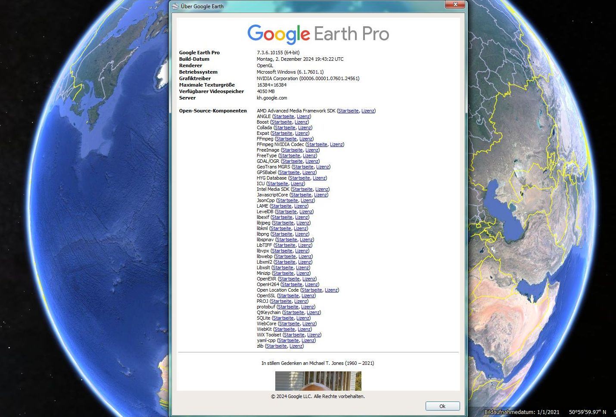Screen dimensions: 616x417
Task: Click the Ok button in the dialog
Action: (442, 406)
